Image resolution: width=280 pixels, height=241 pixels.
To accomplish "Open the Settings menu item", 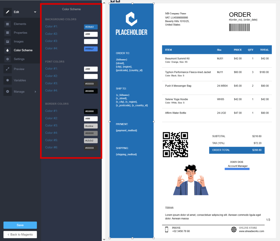I will 19,59.
